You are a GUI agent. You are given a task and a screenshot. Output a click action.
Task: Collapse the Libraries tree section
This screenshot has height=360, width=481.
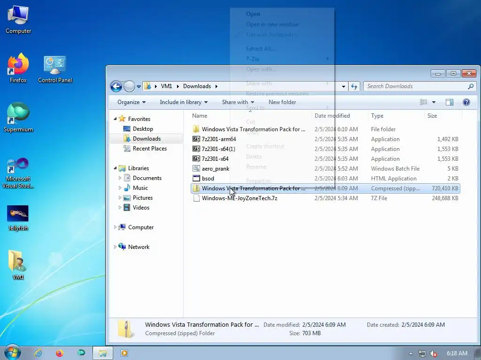click(x=116, y=168)
